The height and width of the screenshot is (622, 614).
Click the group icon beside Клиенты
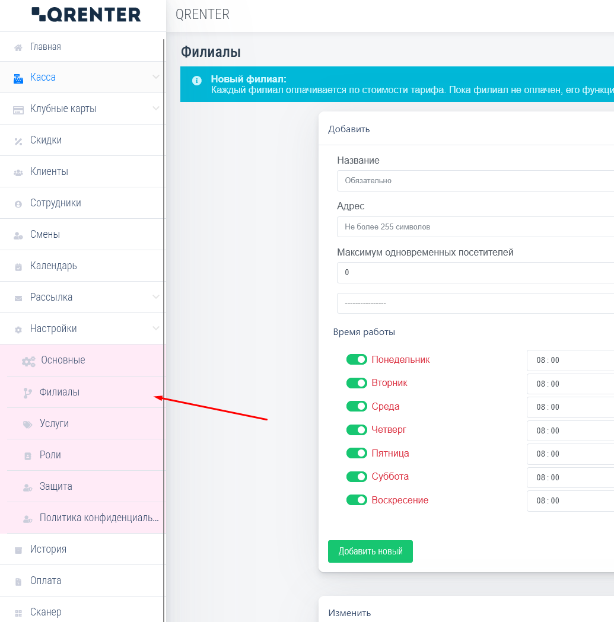point(18,173)
